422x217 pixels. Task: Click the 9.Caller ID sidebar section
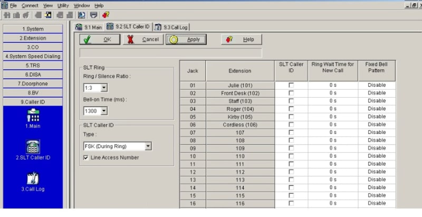pos(33,102)
